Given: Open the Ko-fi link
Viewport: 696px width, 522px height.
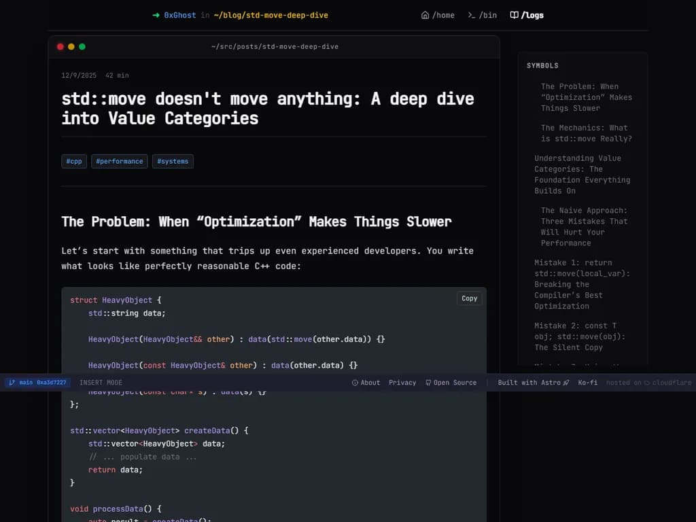Looking at the screenshot, I should point(588,383).
